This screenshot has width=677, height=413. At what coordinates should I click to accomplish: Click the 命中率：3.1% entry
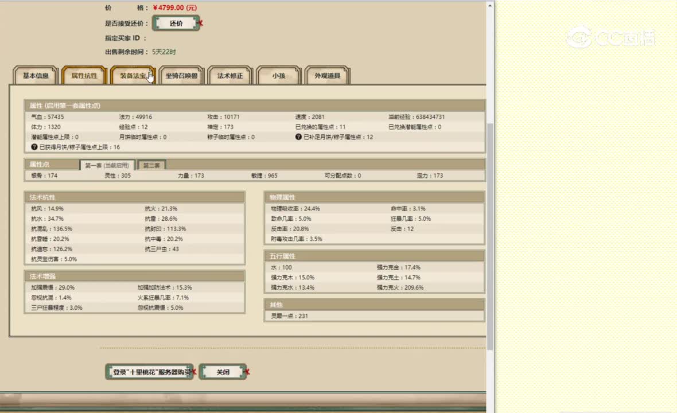(x=408, y=208)
